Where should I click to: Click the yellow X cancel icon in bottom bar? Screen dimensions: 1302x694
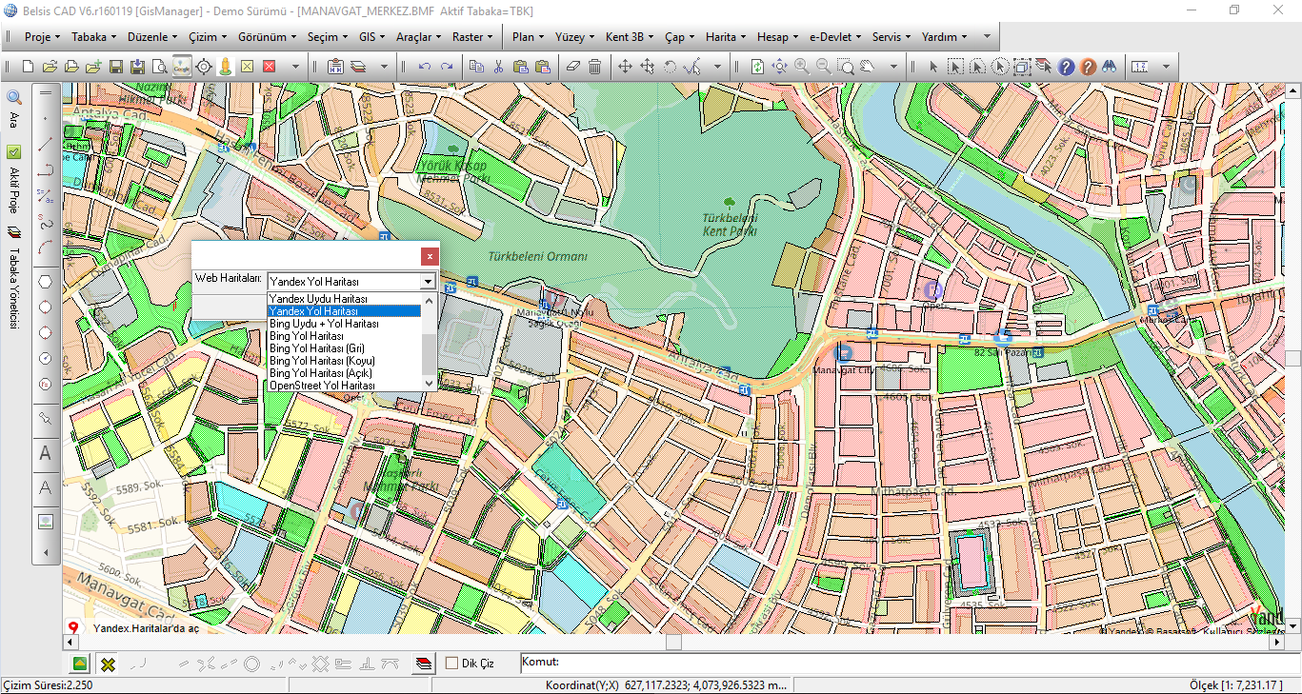pos(109,664)
